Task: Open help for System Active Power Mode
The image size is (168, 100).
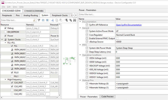Action: click(x=87, y=31)
